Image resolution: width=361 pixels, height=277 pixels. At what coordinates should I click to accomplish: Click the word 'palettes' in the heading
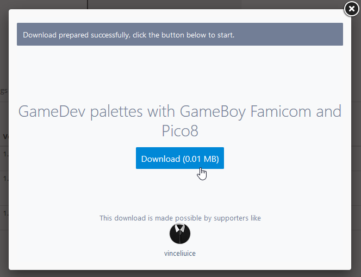tap(116, 112)
